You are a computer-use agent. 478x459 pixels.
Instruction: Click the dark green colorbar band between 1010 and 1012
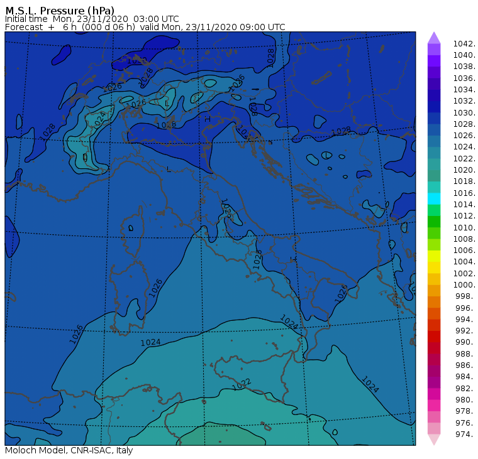pyautogui.click(x=434, y=222)
